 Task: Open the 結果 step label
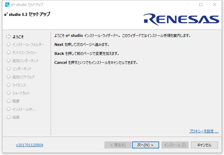coord(16,117)
